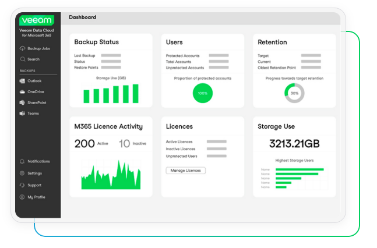The height and width of the screenshot is (248, 377).
Task: Click the 3213.21GB storage value
Action: pyautogui.click(x=294, y=143)
